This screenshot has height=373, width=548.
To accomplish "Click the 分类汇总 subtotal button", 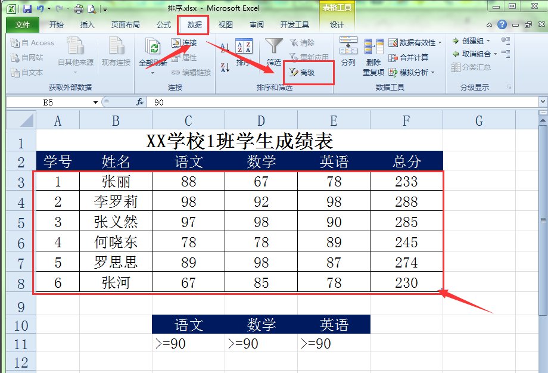I will (x=471, y=67).
